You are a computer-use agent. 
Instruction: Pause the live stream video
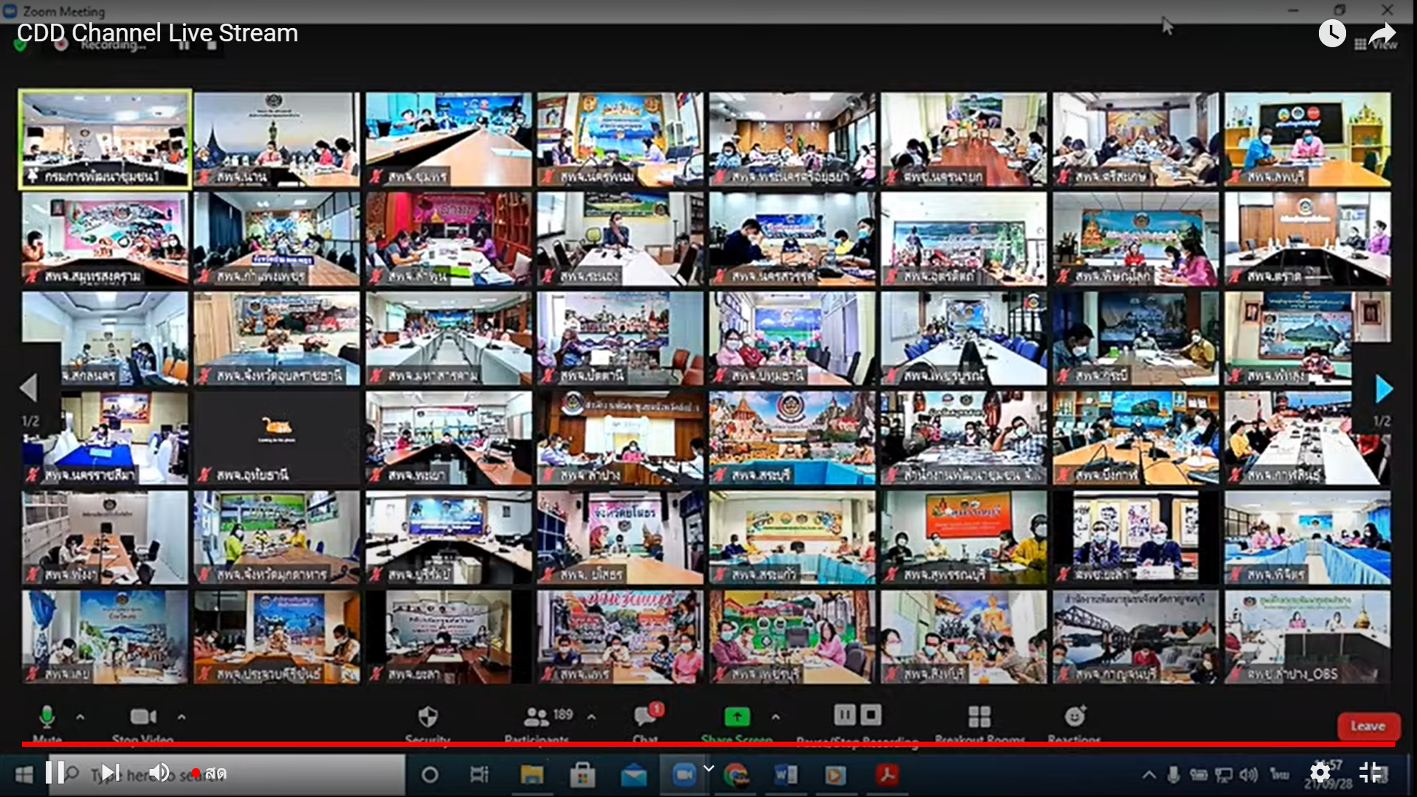tap(55, 773)
